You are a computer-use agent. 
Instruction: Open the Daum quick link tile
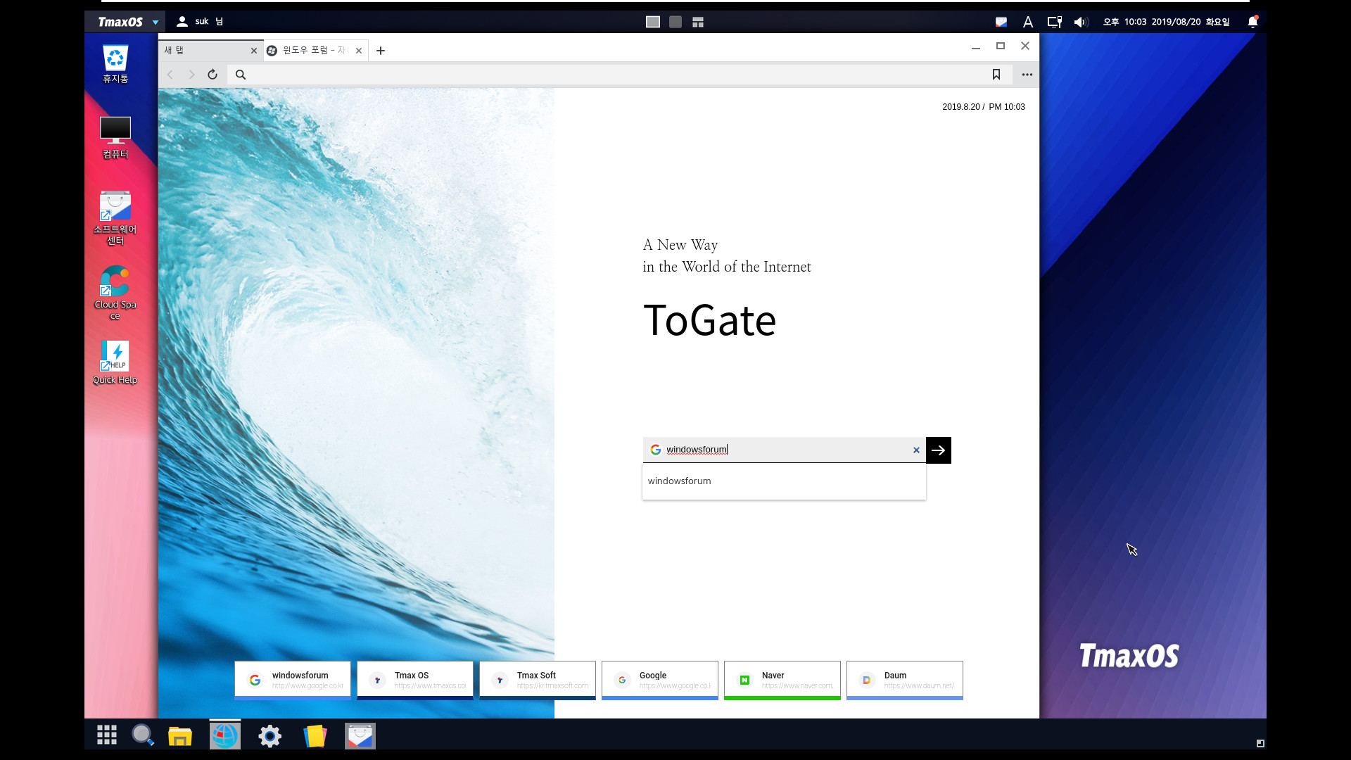tap(905, 680)
